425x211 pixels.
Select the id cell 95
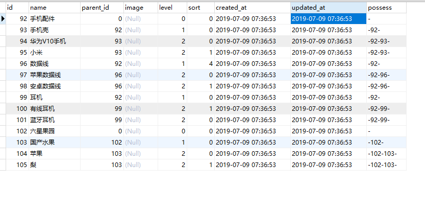tap(17, 53)
